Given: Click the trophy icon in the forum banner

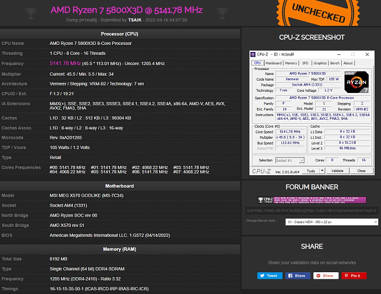Looking at the screenshot, I should click(260, 200).
